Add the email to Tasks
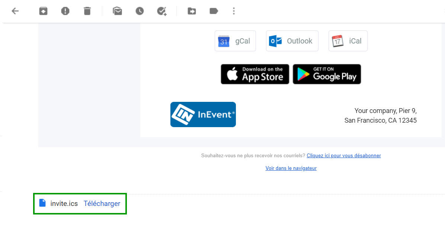 pos(162,11)
